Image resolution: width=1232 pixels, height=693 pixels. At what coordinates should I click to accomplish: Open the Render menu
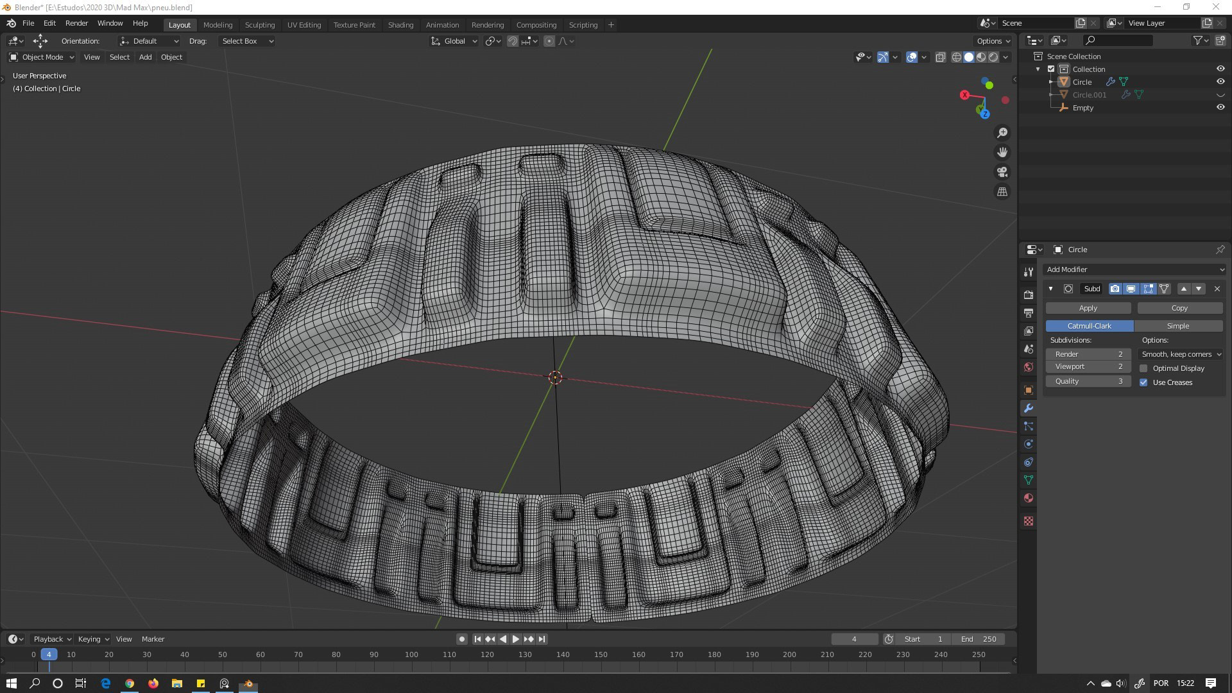(76, 23)
